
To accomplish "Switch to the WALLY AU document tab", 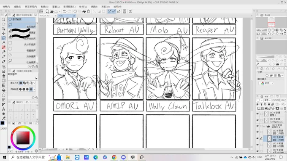I will tap(45, 16).
